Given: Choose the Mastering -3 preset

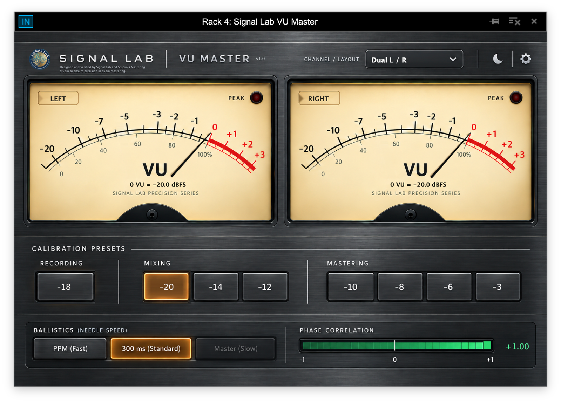Looking at the screenshot, I should point(497,287).
